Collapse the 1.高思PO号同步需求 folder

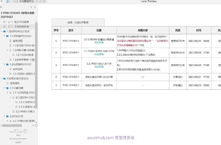[x=1, y=31]
